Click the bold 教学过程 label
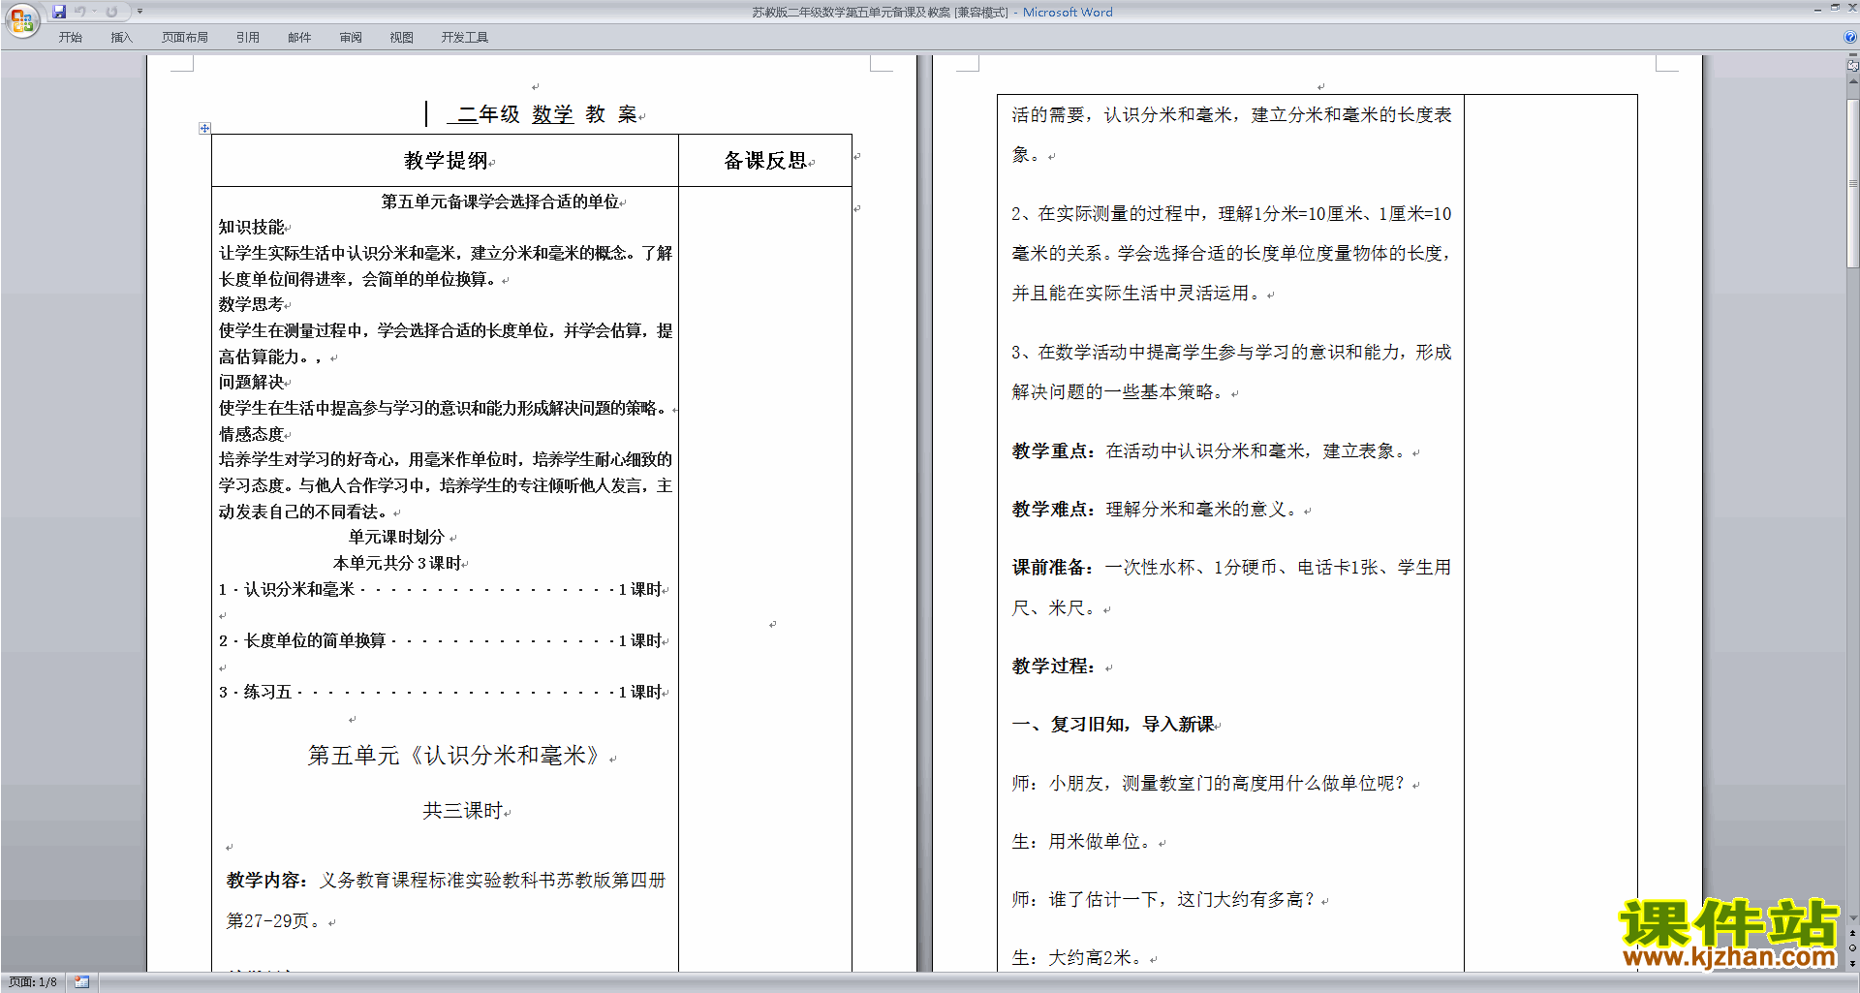Image resolution: width=1860 pixels, height=993 pixels. coord(1053,667)
